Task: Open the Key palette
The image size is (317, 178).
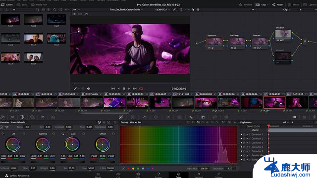Action: click(203, 117)
